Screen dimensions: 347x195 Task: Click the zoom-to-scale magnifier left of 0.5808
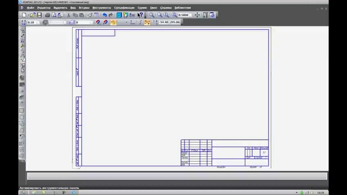[x=174, y=15]
